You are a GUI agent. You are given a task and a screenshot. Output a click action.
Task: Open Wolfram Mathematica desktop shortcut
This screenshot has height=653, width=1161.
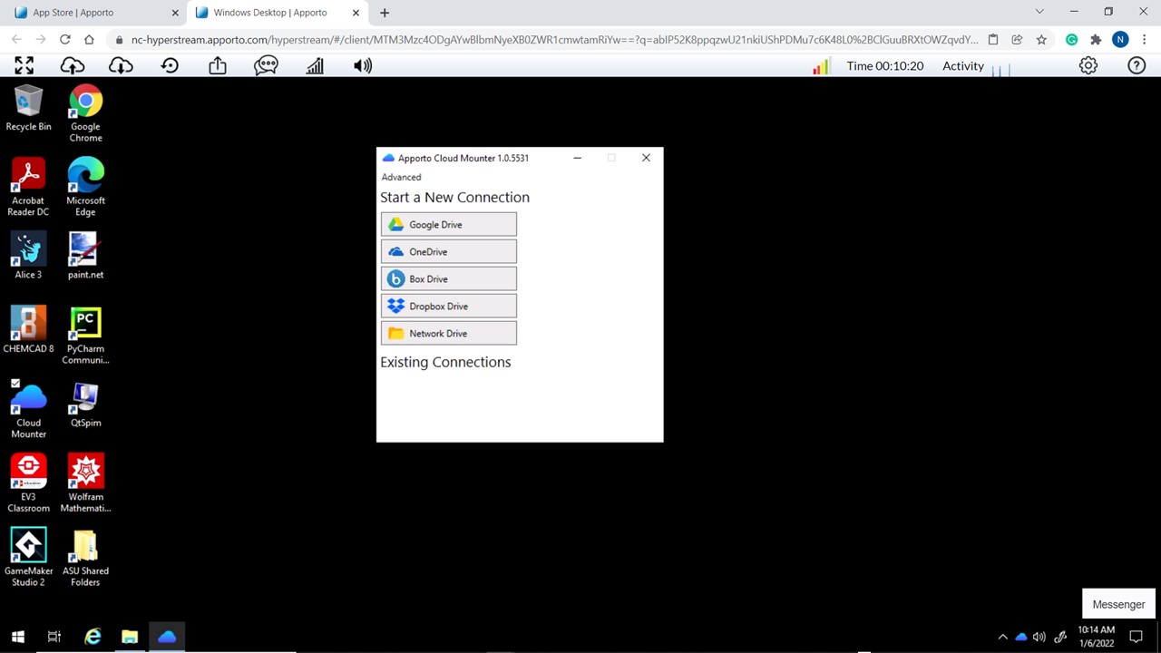tap(85, 482)
